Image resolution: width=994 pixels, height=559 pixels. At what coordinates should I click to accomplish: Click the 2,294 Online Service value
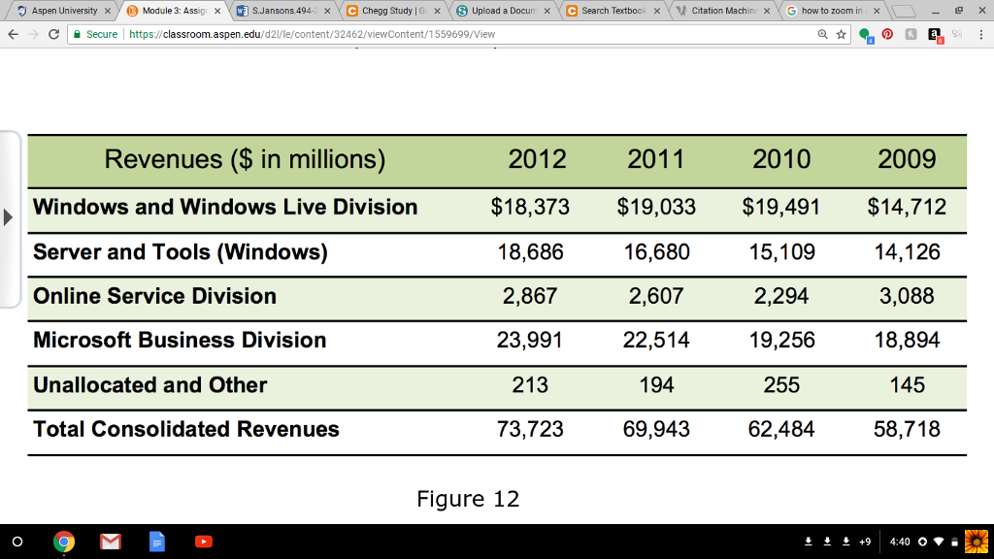click(781, 296)
